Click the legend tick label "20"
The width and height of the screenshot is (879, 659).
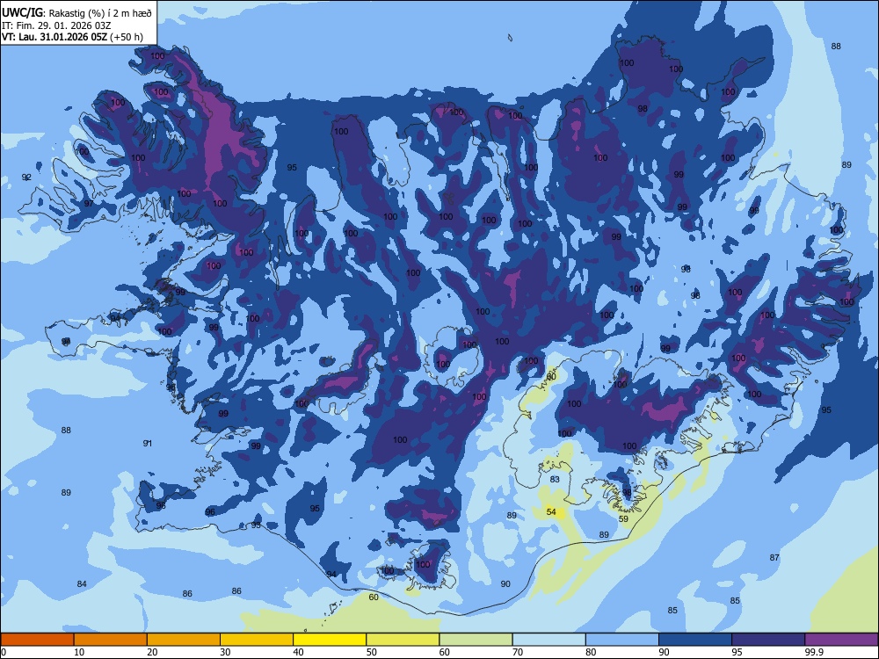(152, 652)
